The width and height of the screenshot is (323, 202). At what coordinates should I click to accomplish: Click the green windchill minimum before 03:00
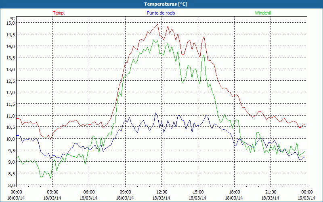50,178
